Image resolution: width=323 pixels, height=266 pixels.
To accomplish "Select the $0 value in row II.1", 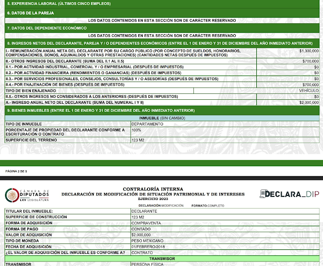I will pyautogui.click(x=316, y=67).
